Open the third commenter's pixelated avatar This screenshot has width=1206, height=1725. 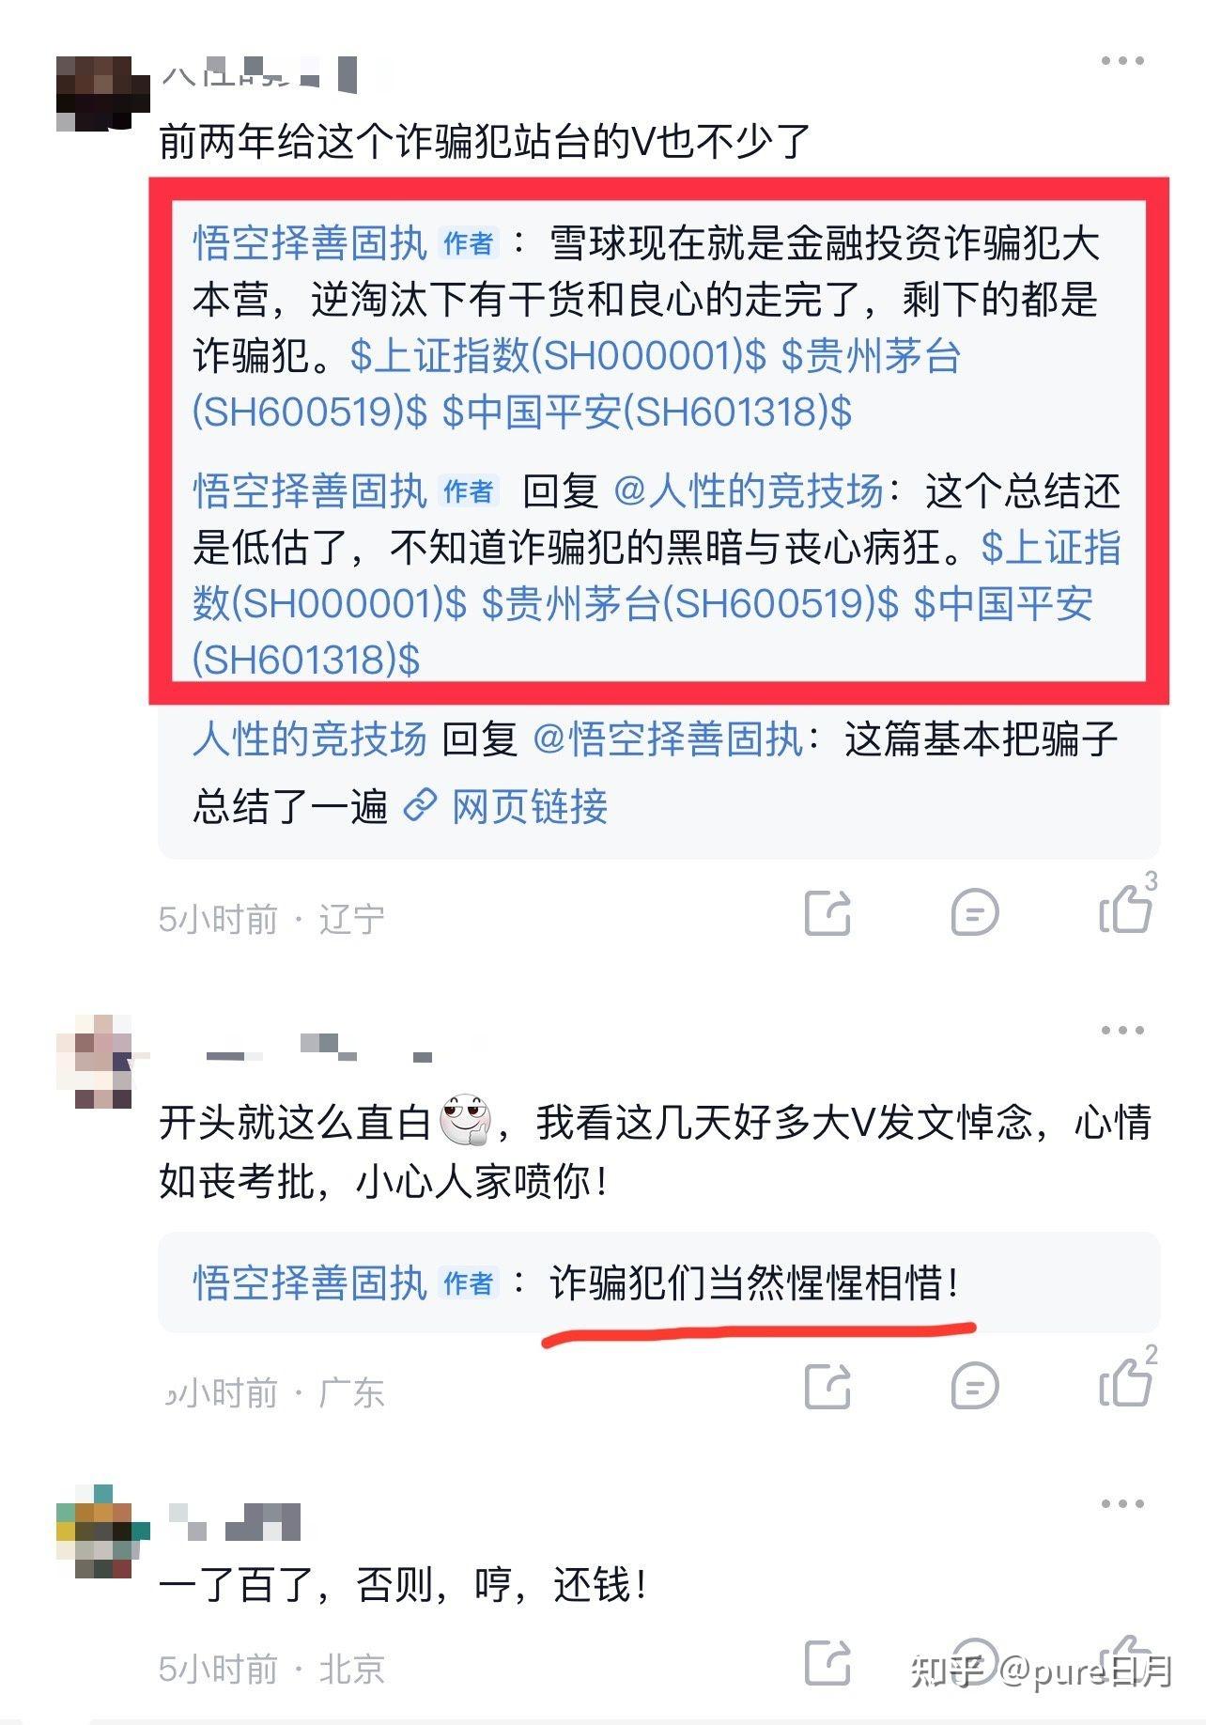pos(103,1531)
